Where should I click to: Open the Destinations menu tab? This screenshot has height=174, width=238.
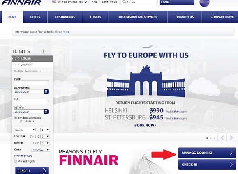[65, 17]
